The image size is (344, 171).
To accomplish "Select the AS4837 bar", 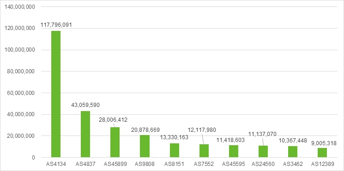I will tap(85, 134).
